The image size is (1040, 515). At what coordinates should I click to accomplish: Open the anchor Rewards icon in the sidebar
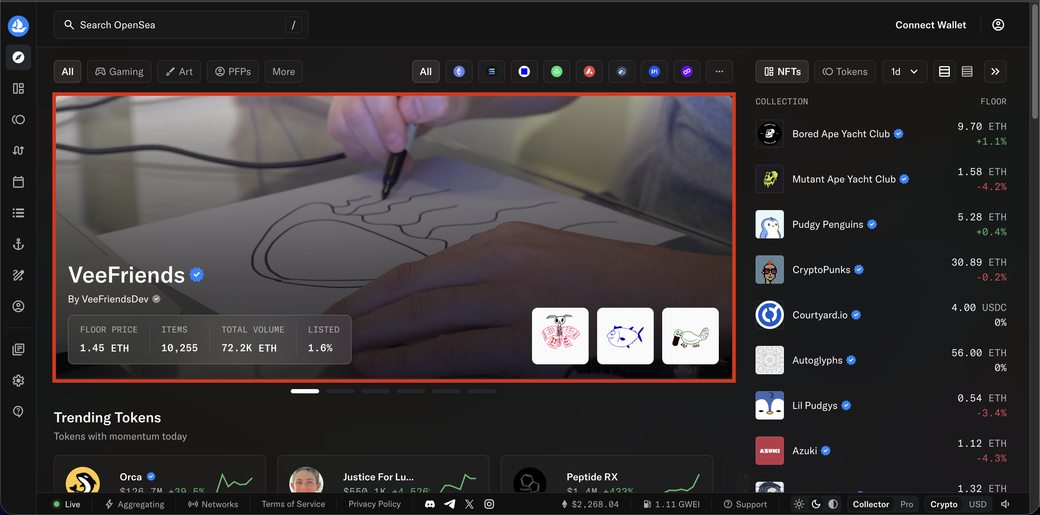(x=18, y=244)
